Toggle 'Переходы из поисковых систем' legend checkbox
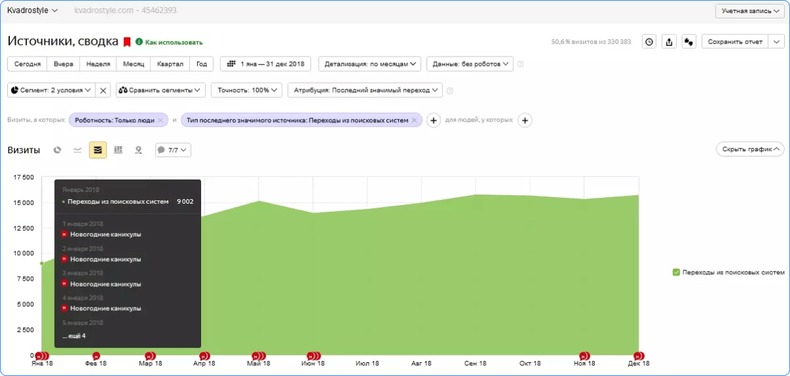Viewport: 790px width, 376px height. [x=676, y=272]
